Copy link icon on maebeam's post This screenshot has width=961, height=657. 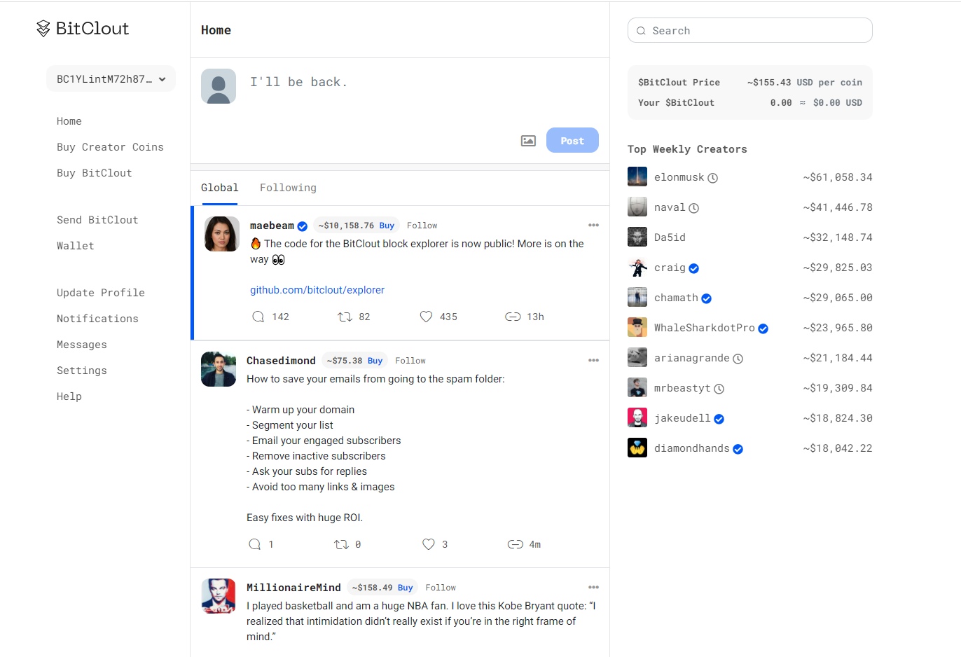513,317
